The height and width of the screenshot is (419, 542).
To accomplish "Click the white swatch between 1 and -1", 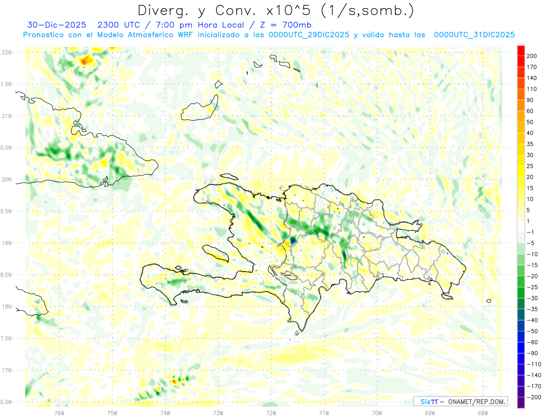I will (x=521, y=226).
